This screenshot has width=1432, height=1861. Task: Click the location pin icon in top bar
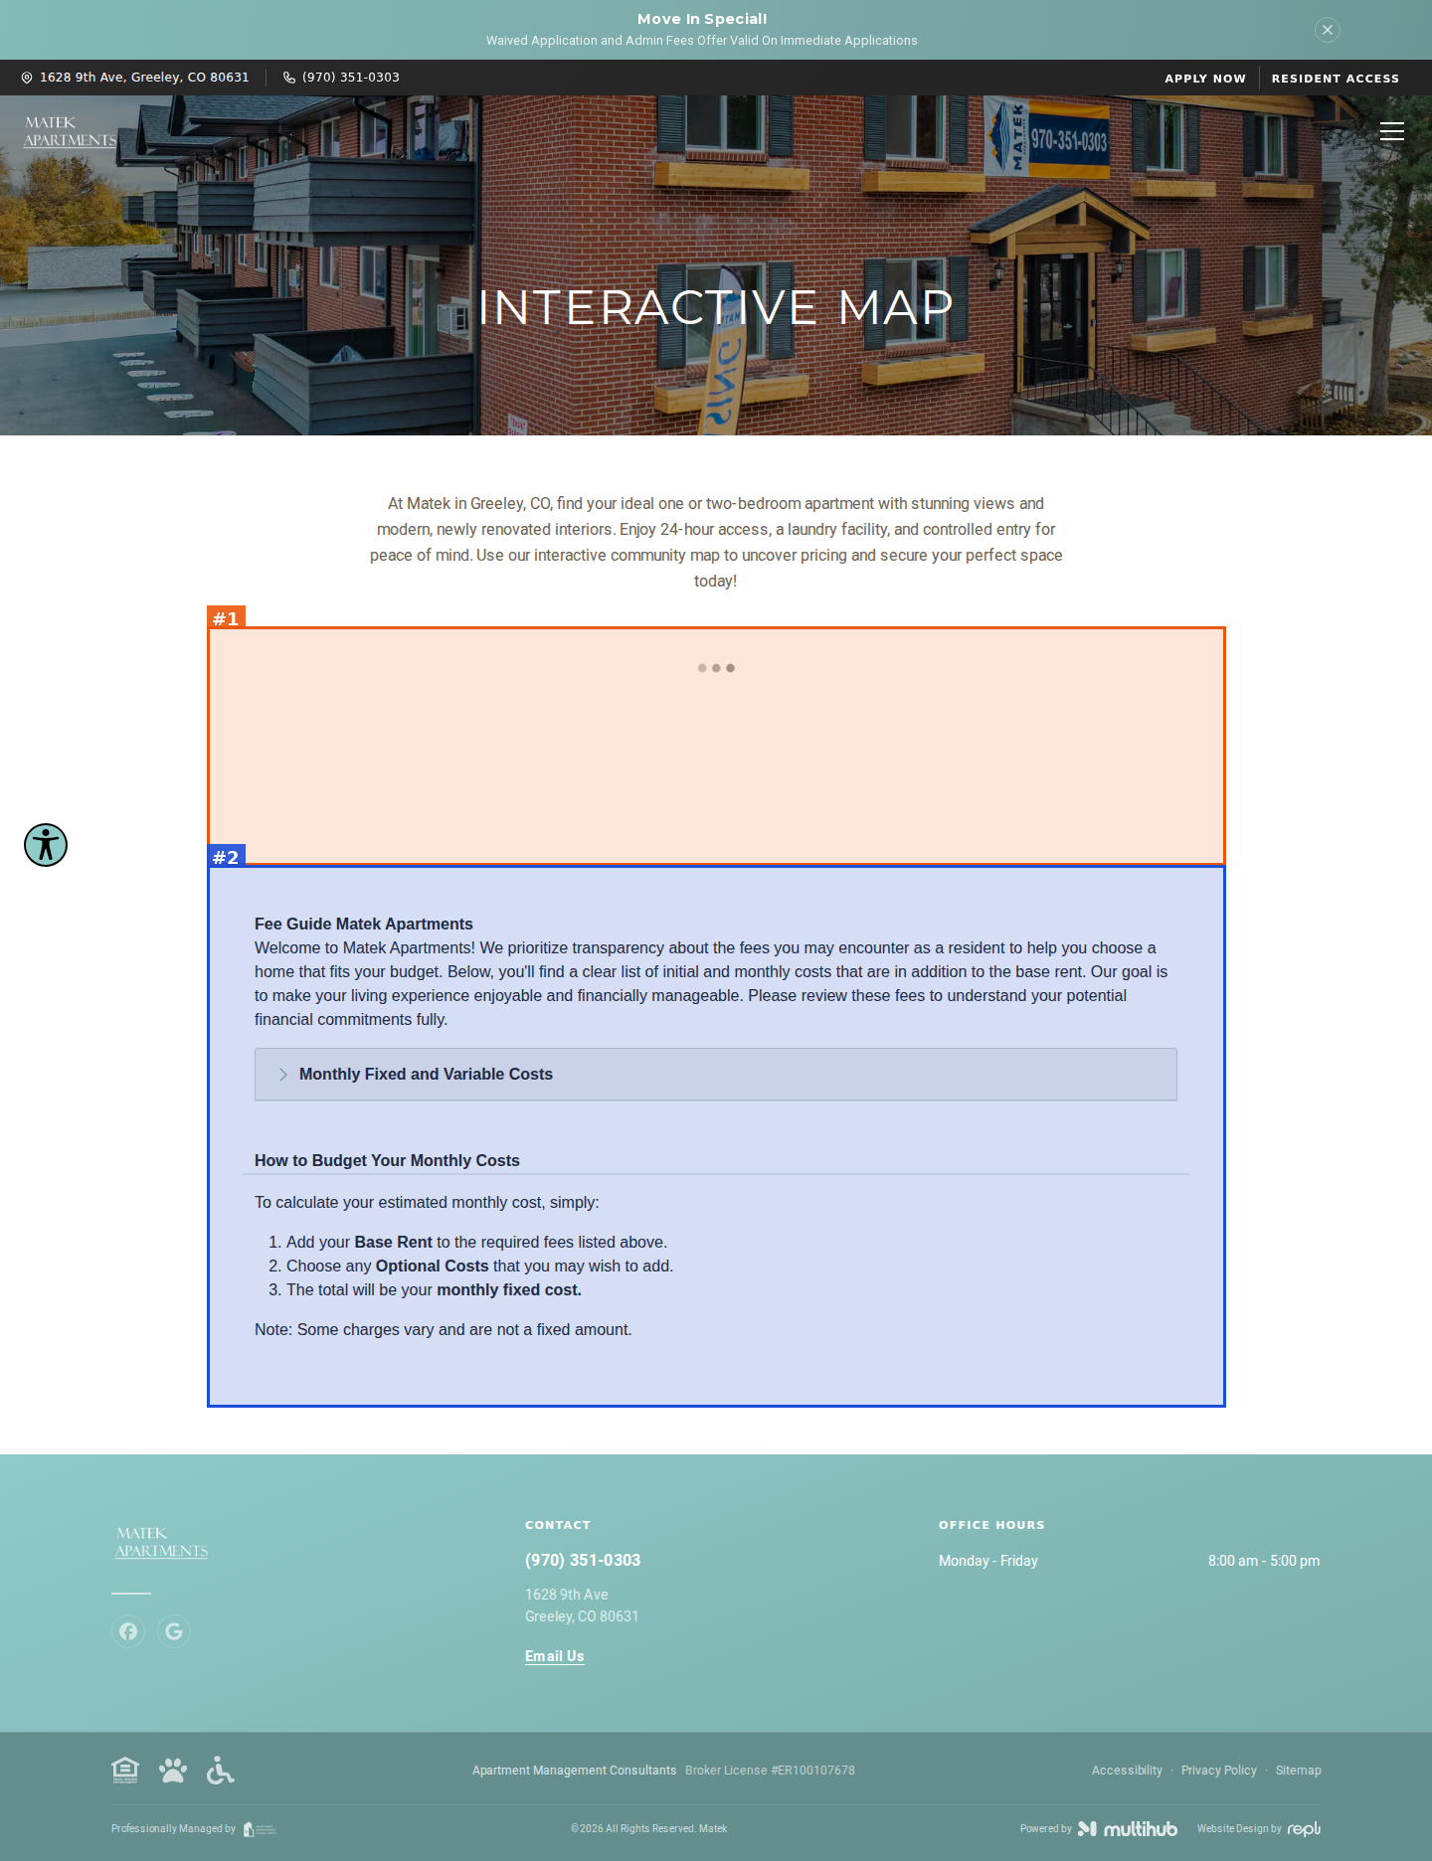[27, 78]
